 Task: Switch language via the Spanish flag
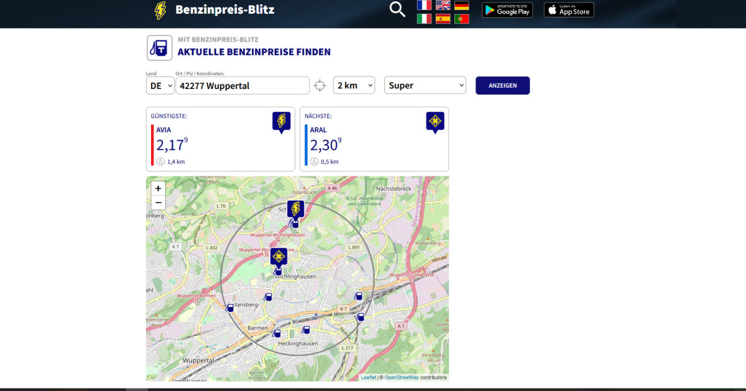point(443,19)
